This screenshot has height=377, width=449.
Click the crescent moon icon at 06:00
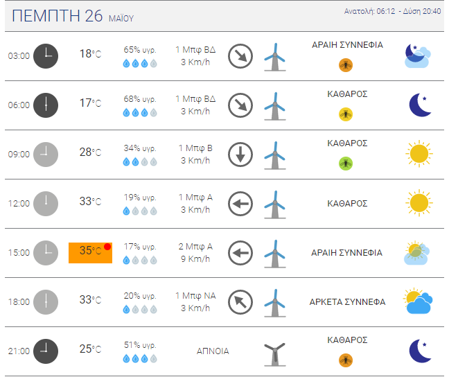tap(419, 105)
